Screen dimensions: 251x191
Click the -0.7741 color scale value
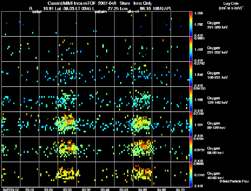(199, 175)
